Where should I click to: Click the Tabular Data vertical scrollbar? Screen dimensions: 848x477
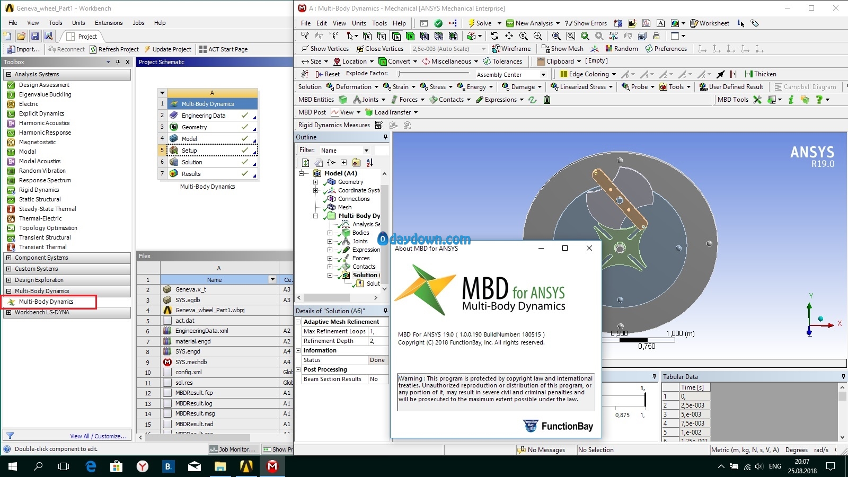[x=842, y=412]
